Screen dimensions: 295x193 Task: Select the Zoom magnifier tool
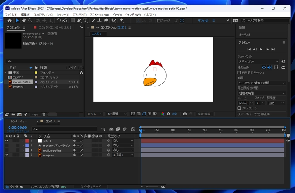click(30, 21)
